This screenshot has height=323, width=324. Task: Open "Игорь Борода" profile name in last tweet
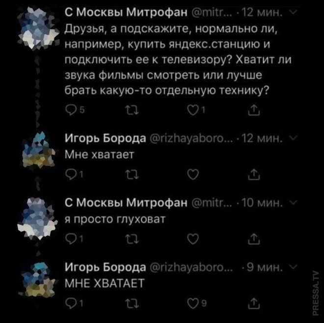103,268
